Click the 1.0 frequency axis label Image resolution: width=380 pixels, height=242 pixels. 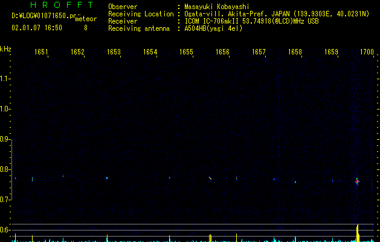click(x=4, y=109)
